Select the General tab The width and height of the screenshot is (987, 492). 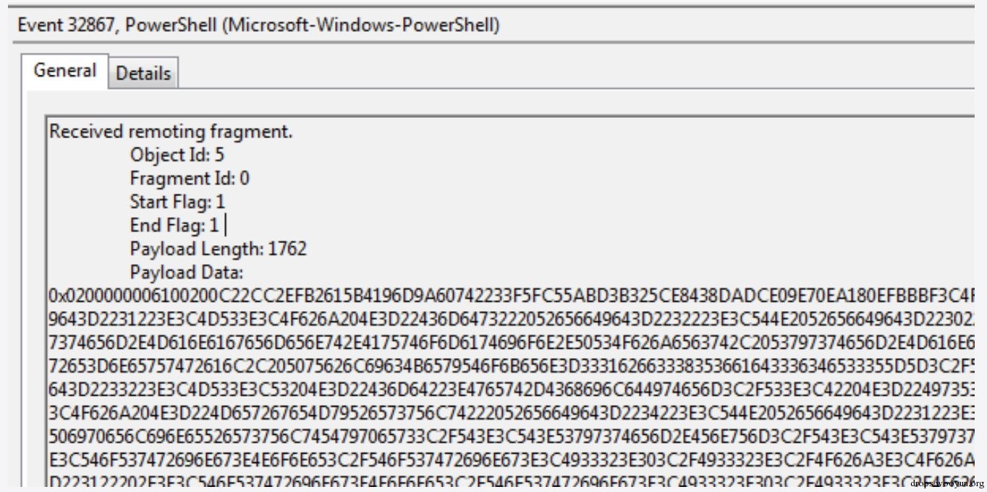pyautogui.click(x=65, y=71)
